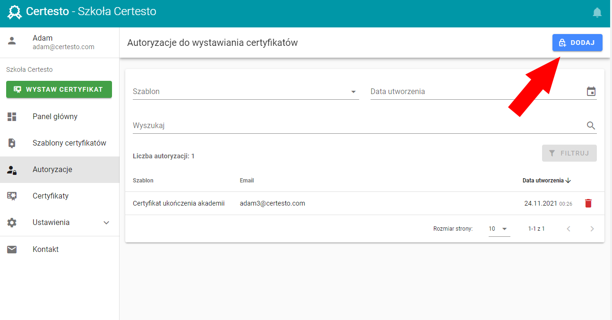The image size is (612, 320).
Task: Open the Ustawienia menu item
Action: coord(60,223)
